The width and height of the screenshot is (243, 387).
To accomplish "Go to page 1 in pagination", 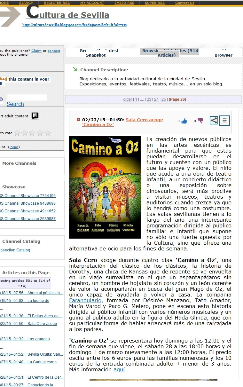I will [x=136, y=99].
